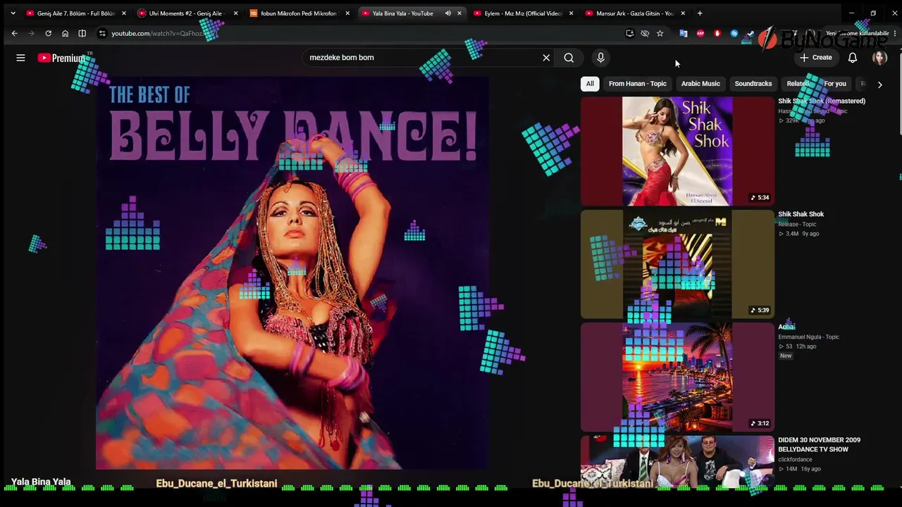The width and height of the screenshot is (902, 507).
Task: Open DIDEM 30 NOVEMBER 2009 BELLYDANCE video title
Action: 819,445
